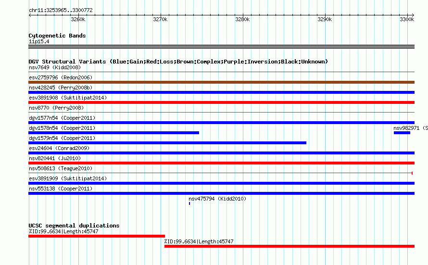
Task: Click the 3260k ruler tick label
Action: coord(78,19)
